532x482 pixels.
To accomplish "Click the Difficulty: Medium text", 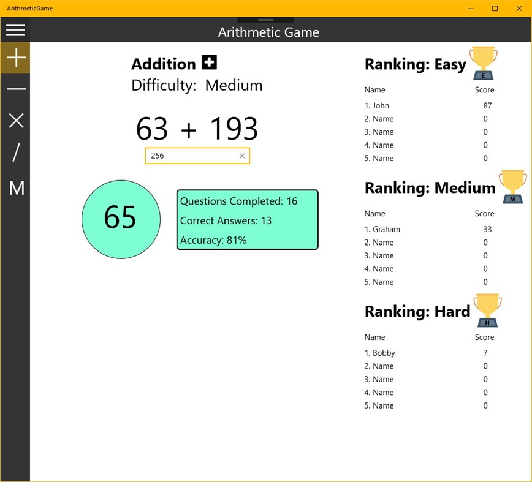I will (196, 85).
